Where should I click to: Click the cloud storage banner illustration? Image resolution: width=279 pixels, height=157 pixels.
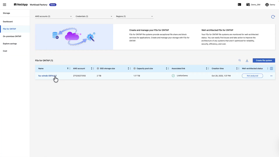click(x=74, y=37)
